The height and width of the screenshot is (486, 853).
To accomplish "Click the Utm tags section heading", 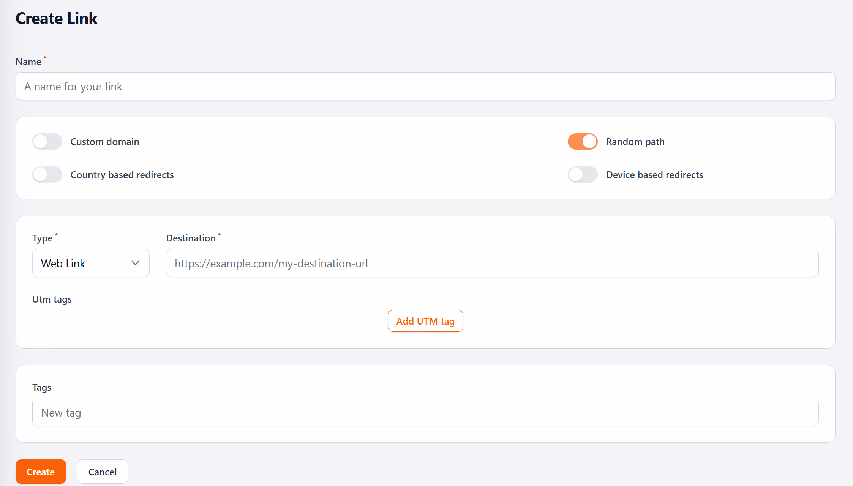I will tap(52, 299).
